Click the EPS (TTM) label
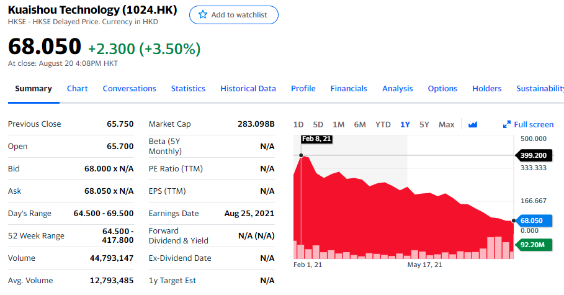This screenshot has height=295, width=564. 168,191
